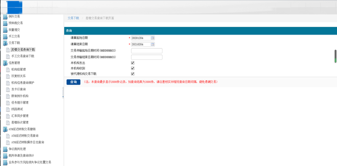Toggle the 被代理机构交易下载 checkbox

coord(133,74)
